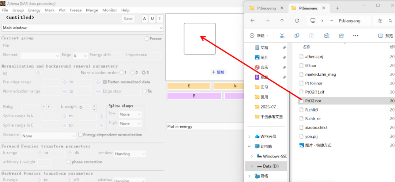Open Athena's Mark menu
The image size is (395, 182).
[50, 10]
